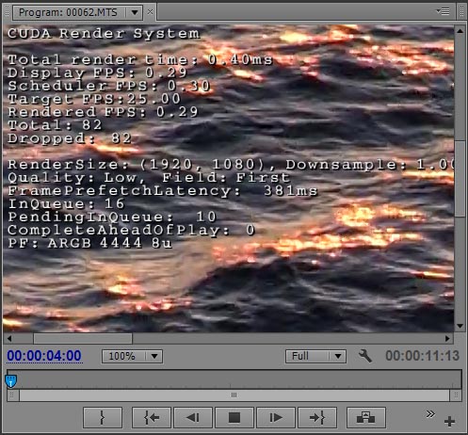Click the 'InQueue: 16' overlay line
The width and height of the screenshot is (468, 435).
pos(66,204)
